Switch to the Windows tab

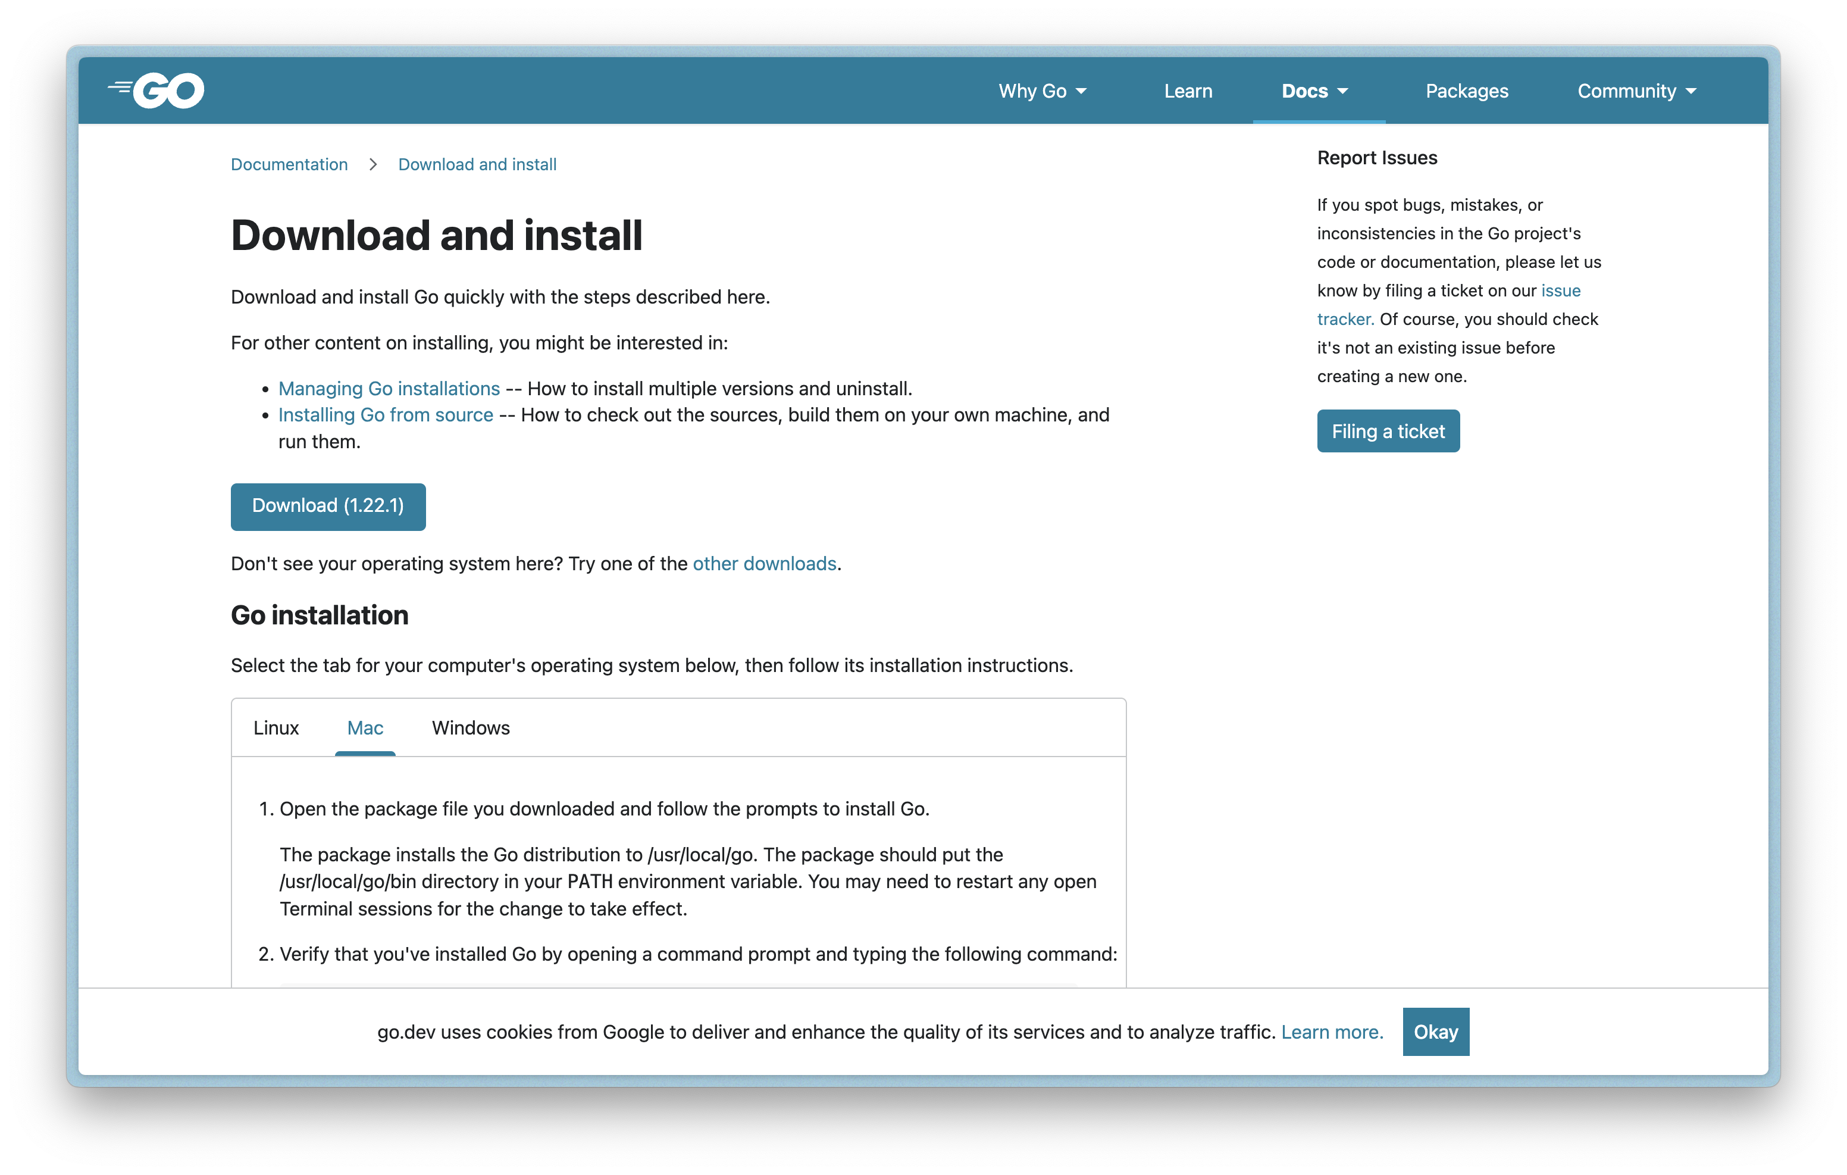coord(470,727)
